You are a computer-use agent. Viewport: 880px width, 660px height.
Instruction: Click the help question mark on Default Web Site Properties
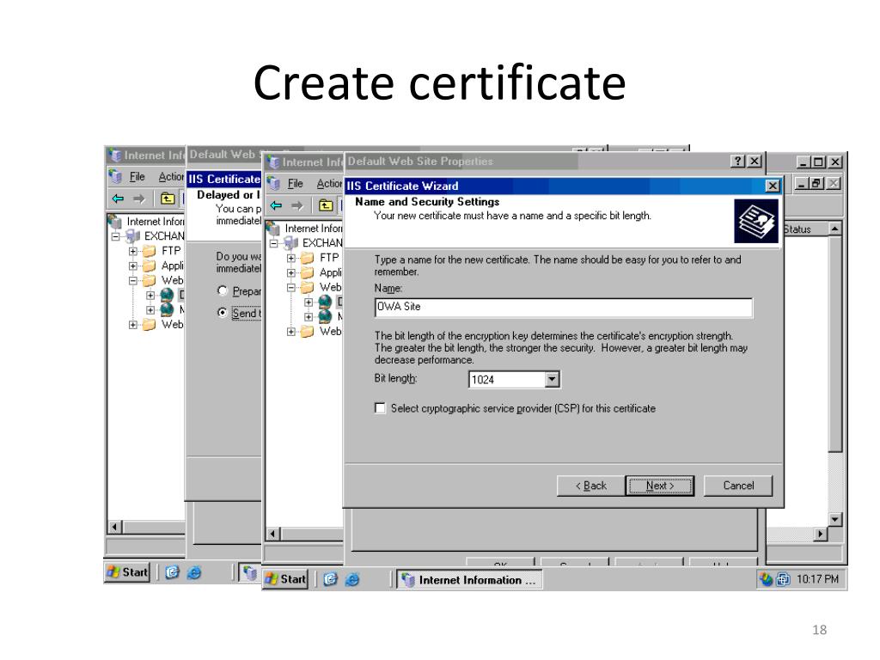point(738,162)
